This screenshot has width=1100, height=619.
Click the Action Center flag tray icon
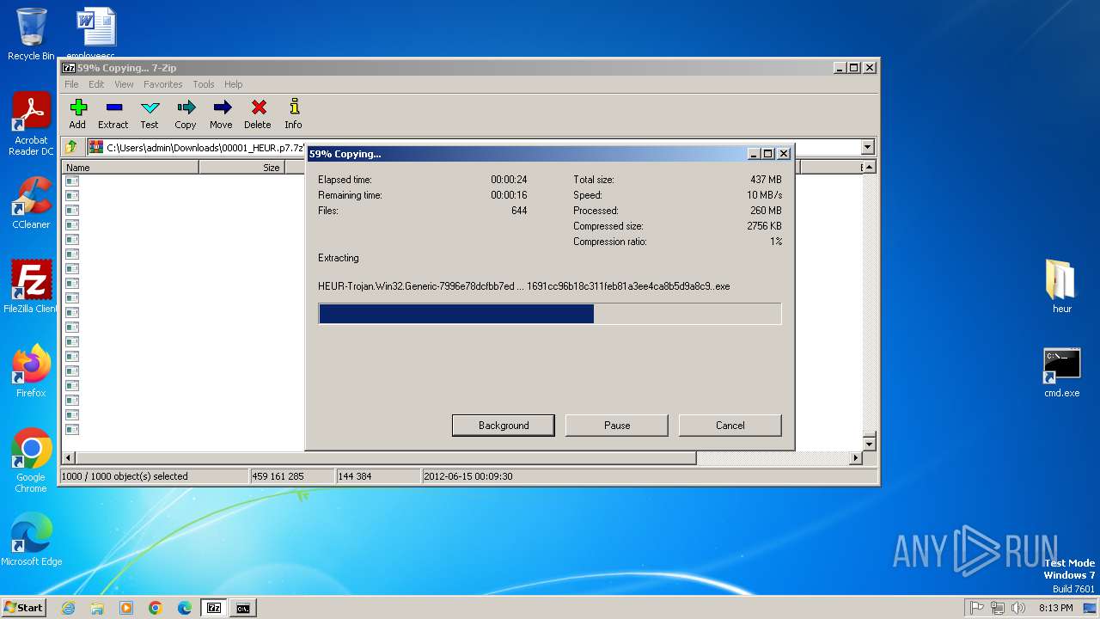tap(977, 608)
